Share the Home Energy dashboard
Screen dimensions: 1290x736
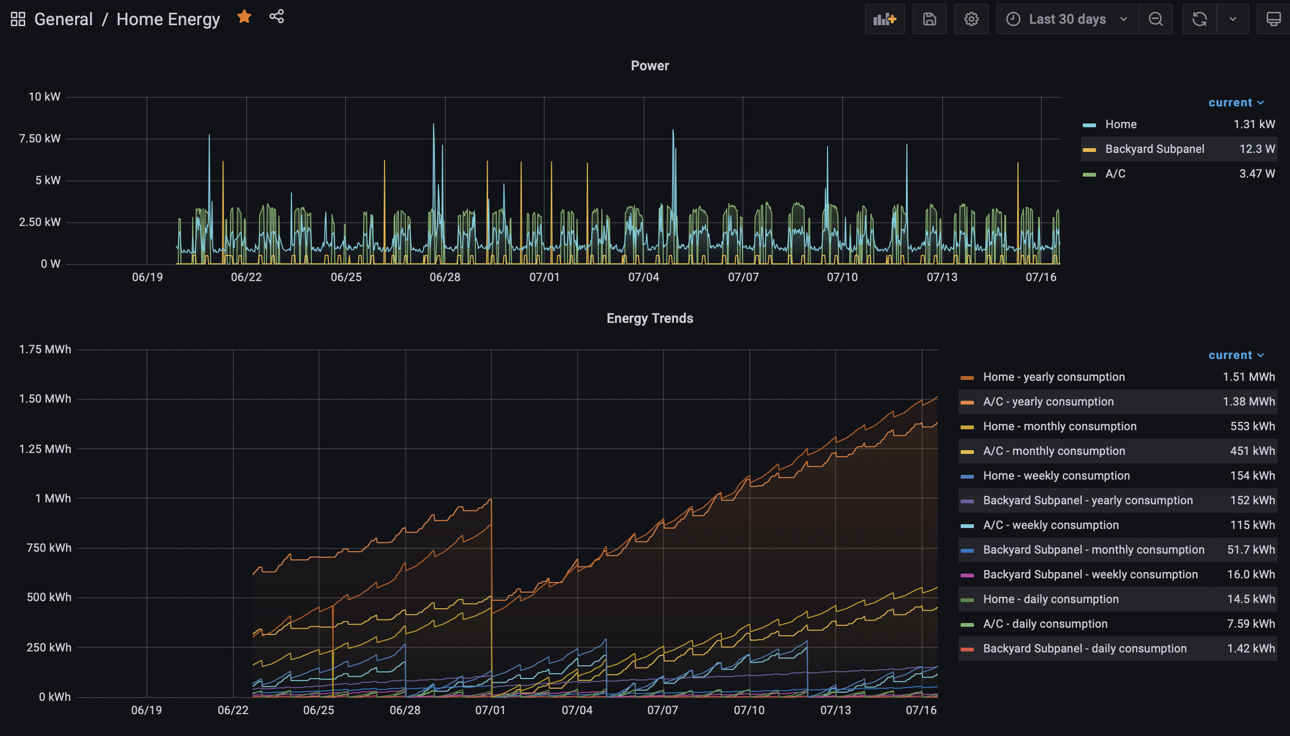tap(277, 16)
